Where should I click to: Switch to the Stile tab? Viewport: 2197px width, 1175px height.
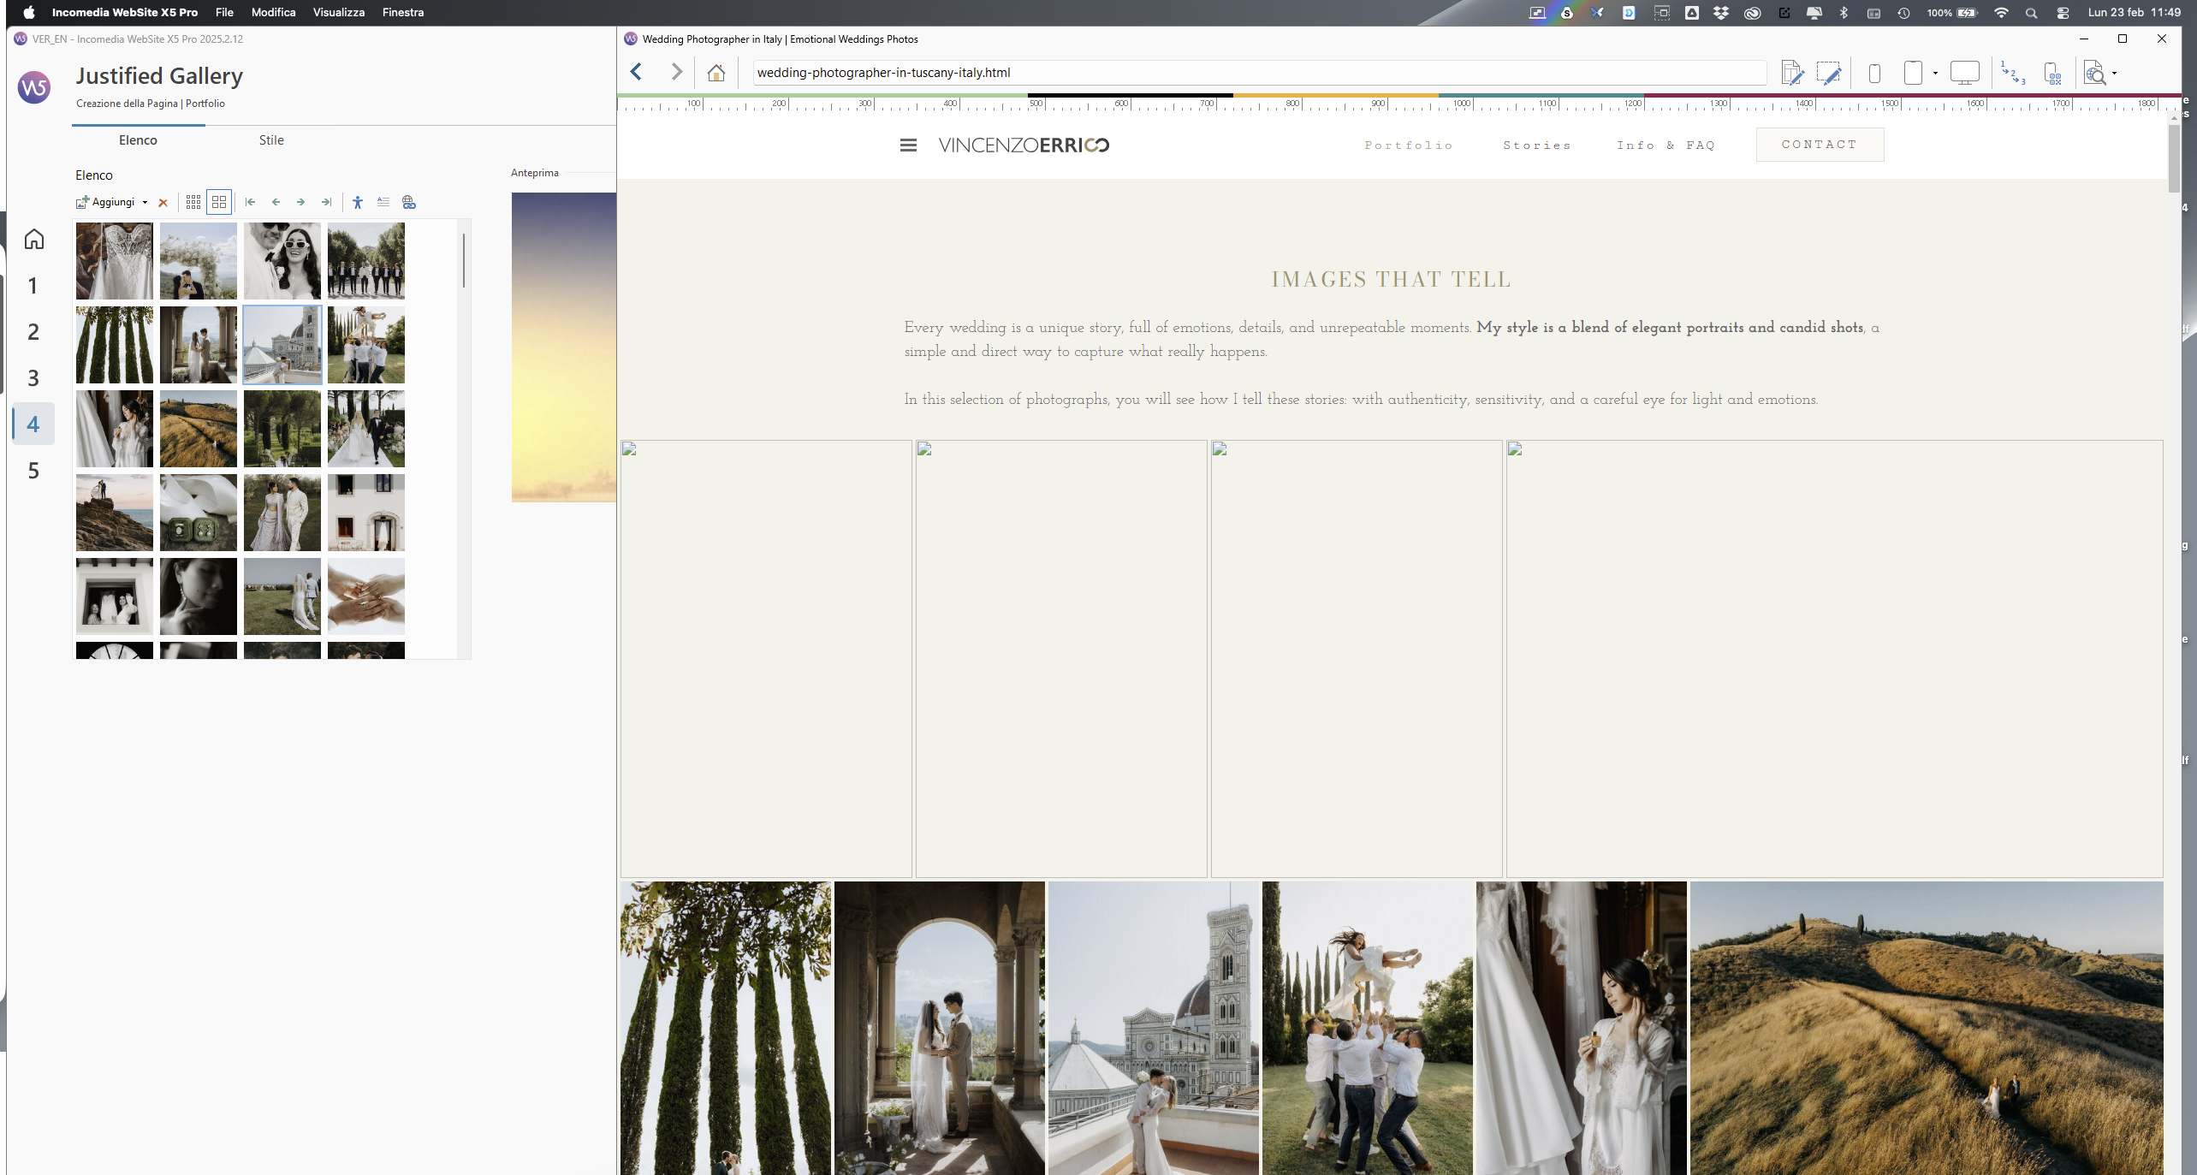point(271,140)
